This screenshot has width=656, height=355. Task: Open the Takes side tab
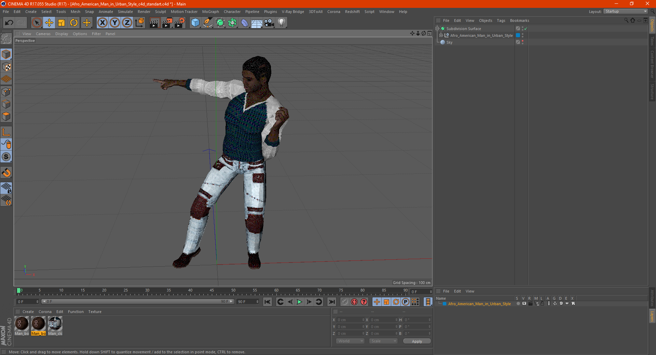(652, 41)
